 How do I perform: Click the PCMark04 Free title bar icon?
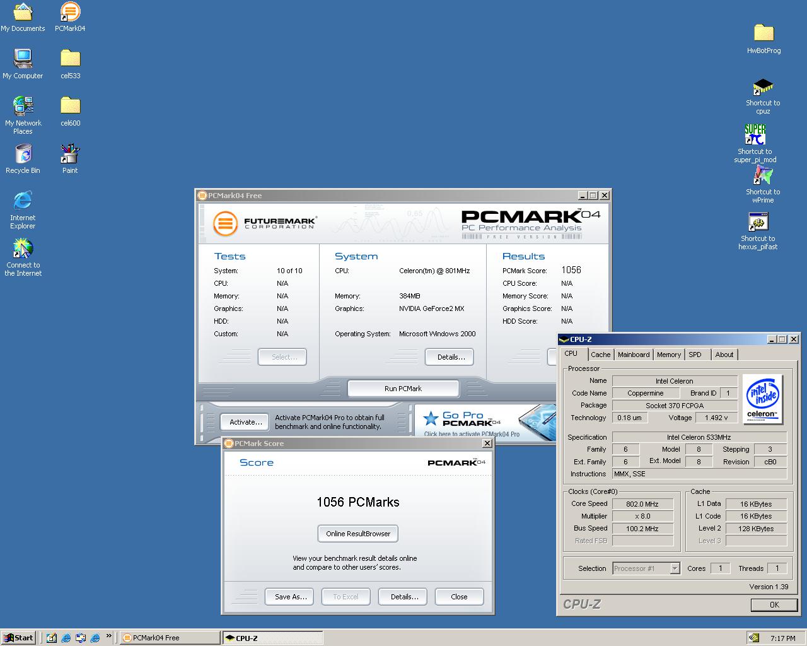tap(202, 196)
